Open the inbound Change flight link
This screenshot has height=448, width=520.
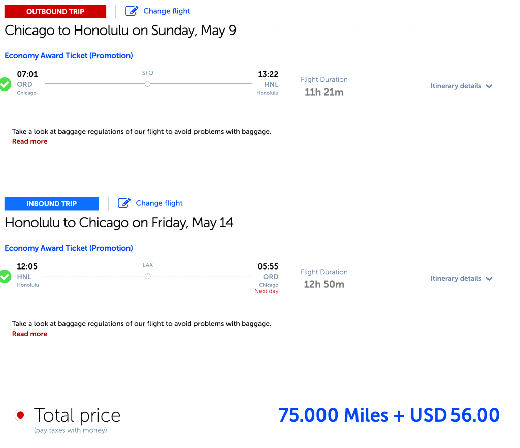point(159,203)
